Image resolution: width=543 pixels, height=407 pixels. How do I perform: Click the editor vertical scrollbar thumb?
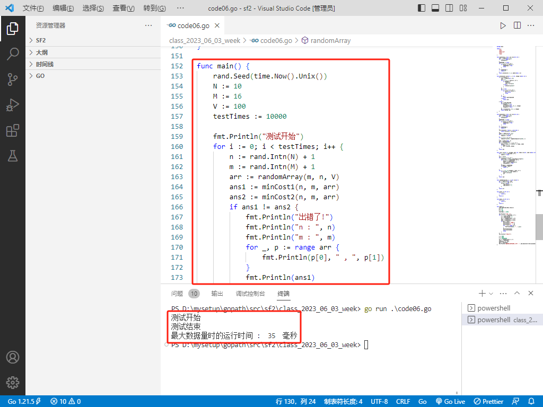click(539, 227)
